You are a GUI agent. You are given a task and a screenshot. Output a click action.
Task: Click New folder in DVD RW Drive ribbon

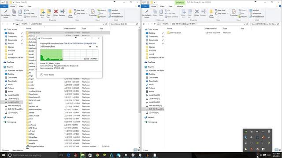coord(211,14)
